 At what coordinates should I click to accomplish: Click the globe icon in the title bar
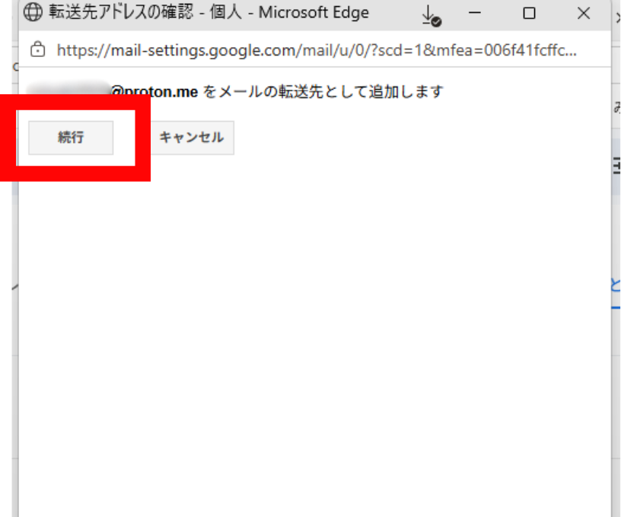click(x=34, y=13)
